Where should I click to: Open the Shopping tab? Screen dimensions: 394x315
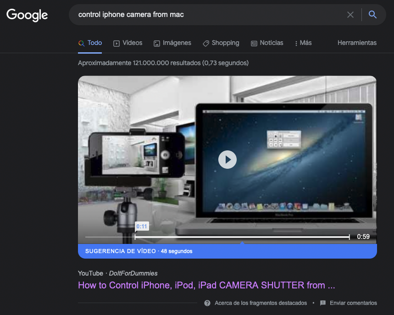[x=221, y=43]
